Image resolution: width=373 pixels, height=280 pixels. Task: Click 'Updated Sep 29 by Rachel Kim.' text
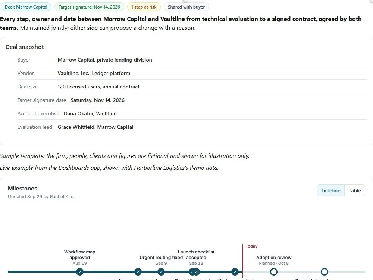click(41, 197)
